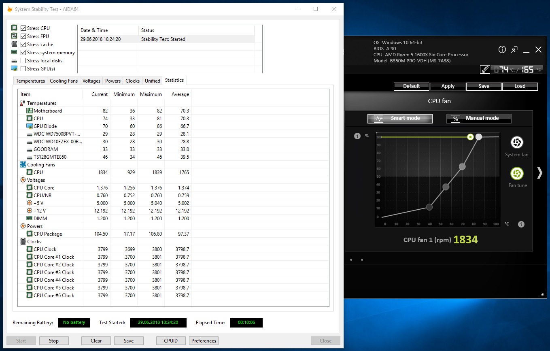Click the GOODRAM drive icon

click(30, 149)
